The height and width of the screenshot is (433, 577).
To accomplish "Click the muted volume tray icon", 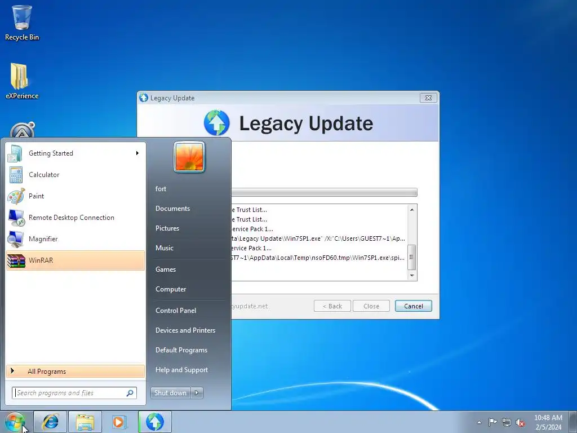I will pos(520,422).
